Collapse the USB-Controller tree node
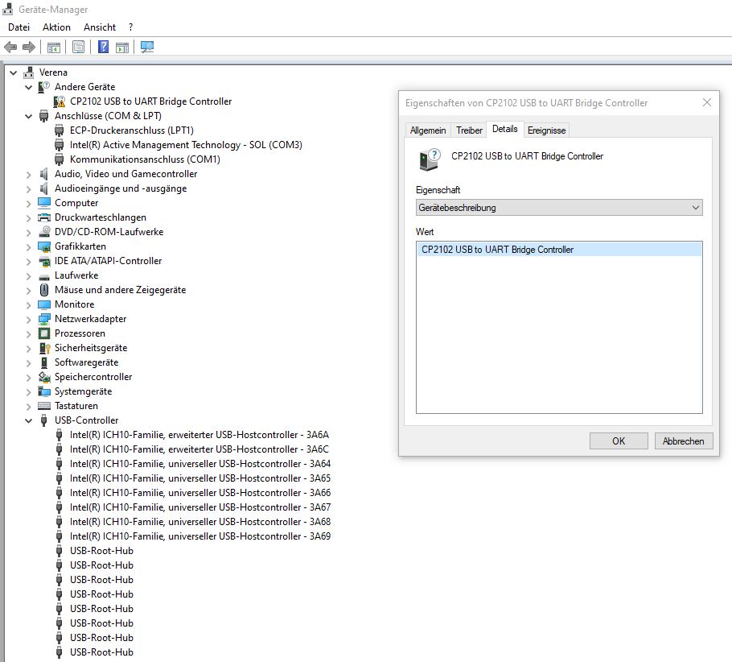This screenshot has width=732, height=662. (x=29, y=420)
